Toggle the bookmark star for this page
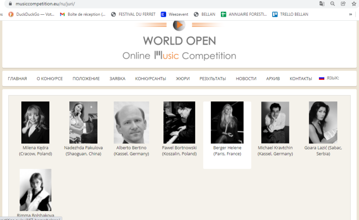 pos(353,4)
